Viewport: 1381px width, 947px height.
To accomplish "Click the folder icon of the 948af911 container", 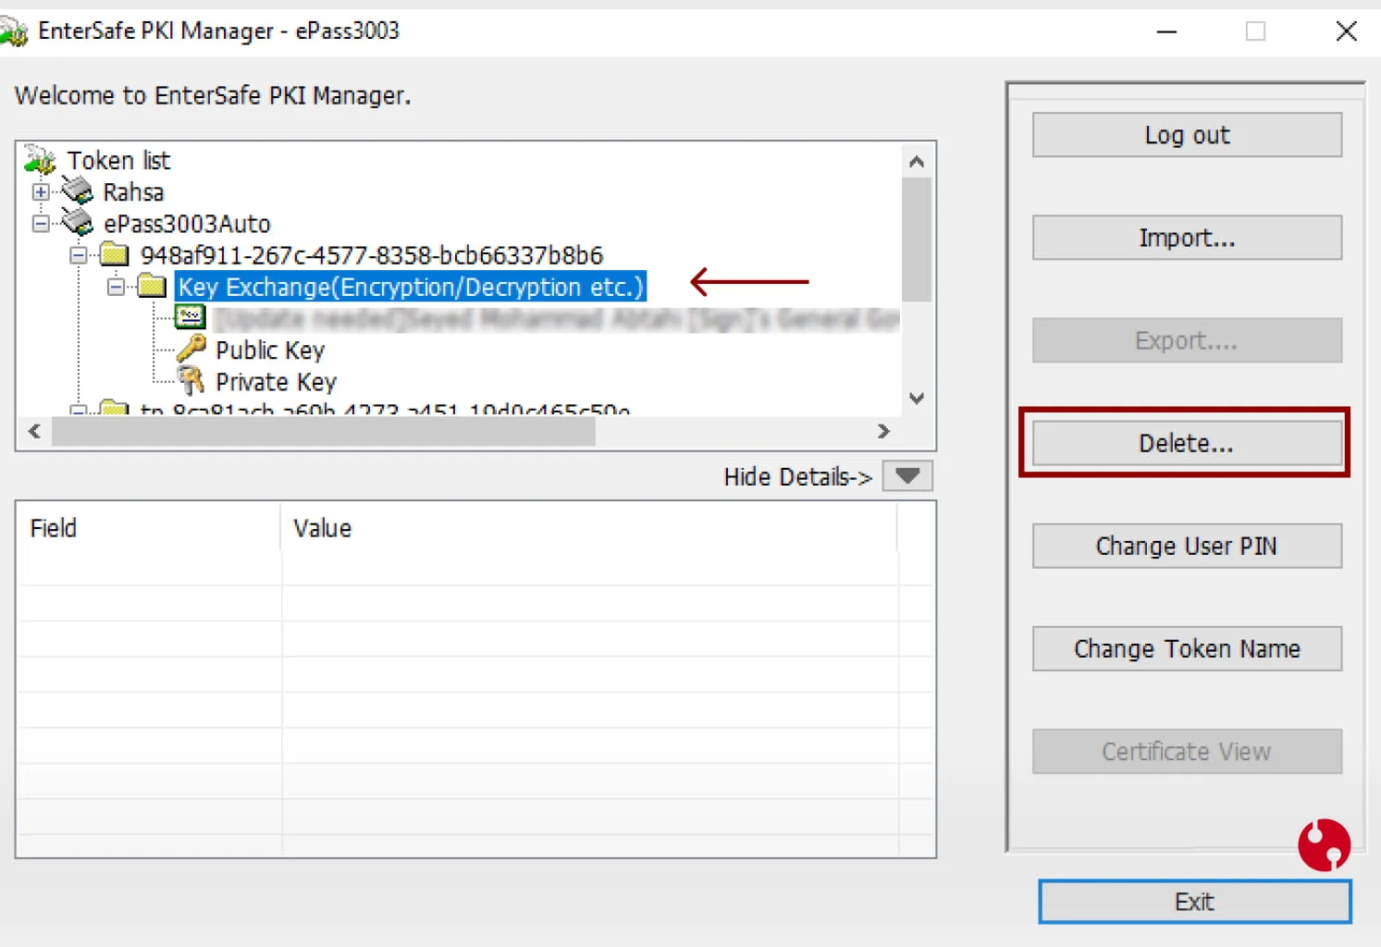I will pos(115,254).
